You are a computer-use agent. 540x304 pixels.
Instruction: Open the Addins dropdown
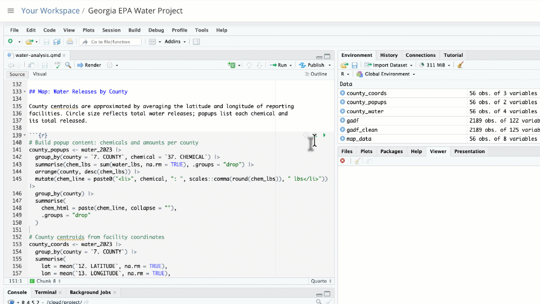tap(174, 42)
